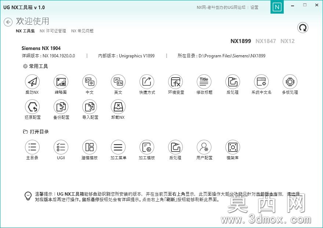Click the circular refresh button

(302, 28)
